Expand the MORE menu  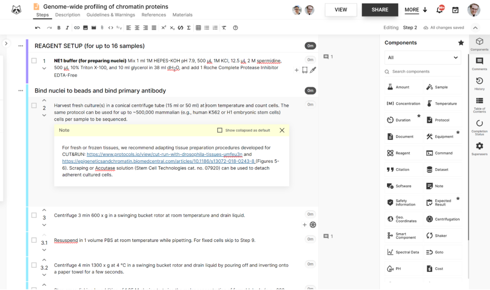[416, 10]
